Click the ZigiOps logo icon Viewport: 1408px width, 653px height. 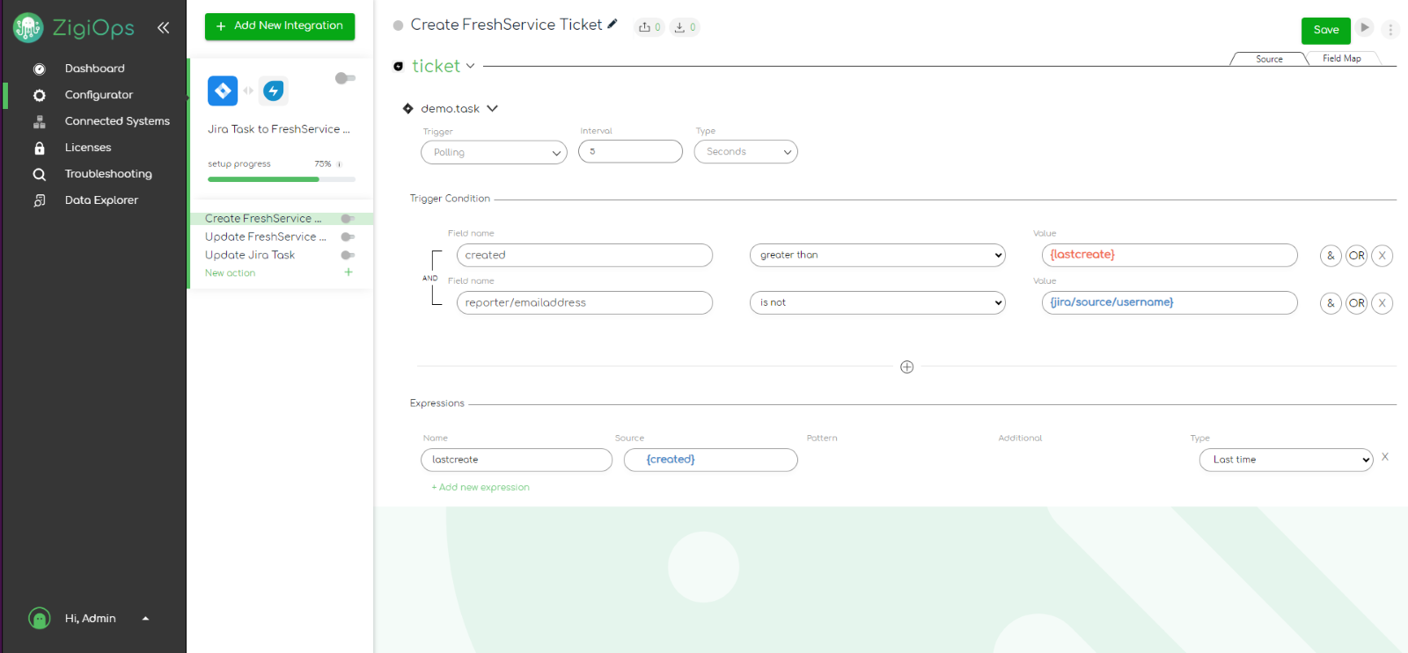[x=28, y=28]
